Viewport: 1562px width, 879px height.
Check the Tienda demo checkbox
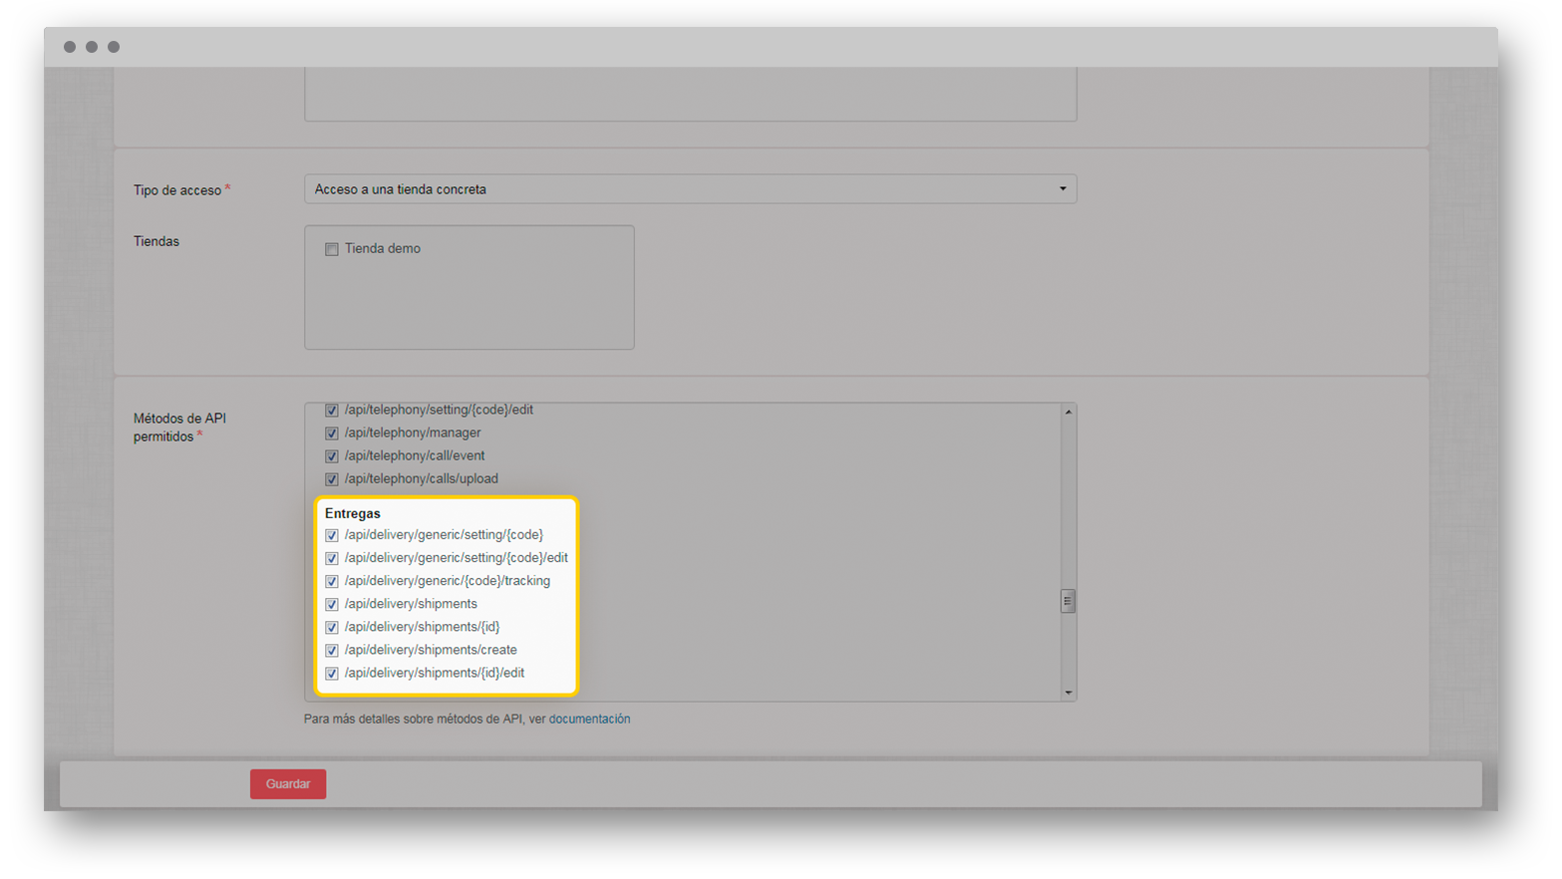pyautogui.click(x=332, y=249)
